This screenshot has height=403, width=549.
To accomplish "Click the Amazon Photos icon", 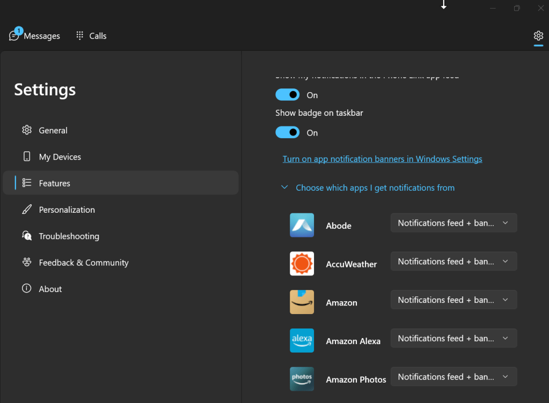I will click(302, 379).
